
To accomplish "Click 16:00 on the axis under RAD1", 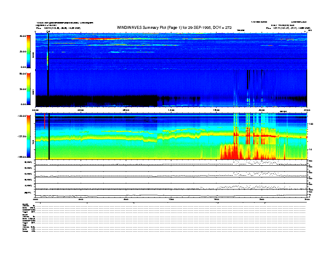I will click(216, 110).
